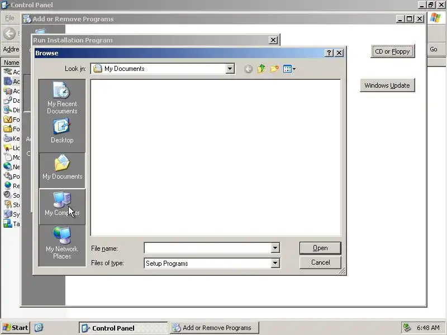Select the System item icon in Control Panel
The width and height of the screenshot is (447, 335).
[x=8, y=214]
